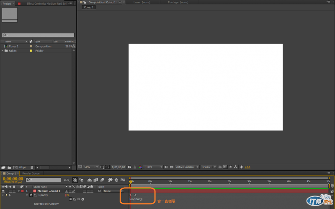335x209 pixels.
Task: Collapse the Medium Red Solid 1 layer properties
Action: (19, 191)
